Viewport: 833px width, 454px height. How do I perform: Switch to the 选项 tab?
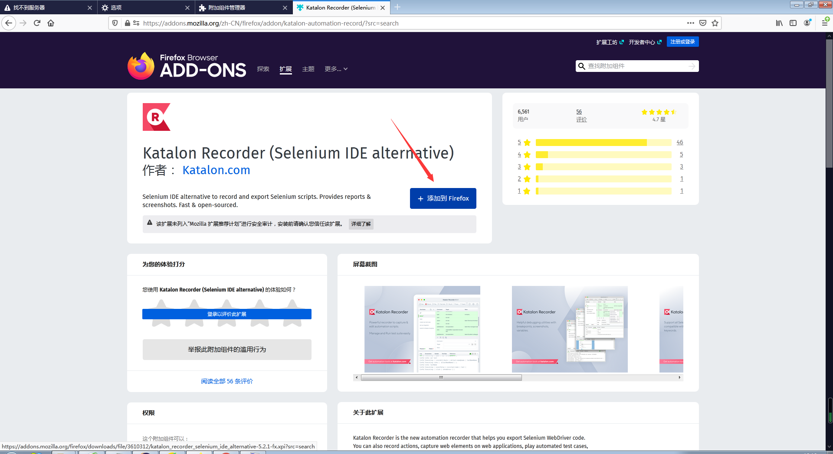pyautogui.click(x=145, y=8)
